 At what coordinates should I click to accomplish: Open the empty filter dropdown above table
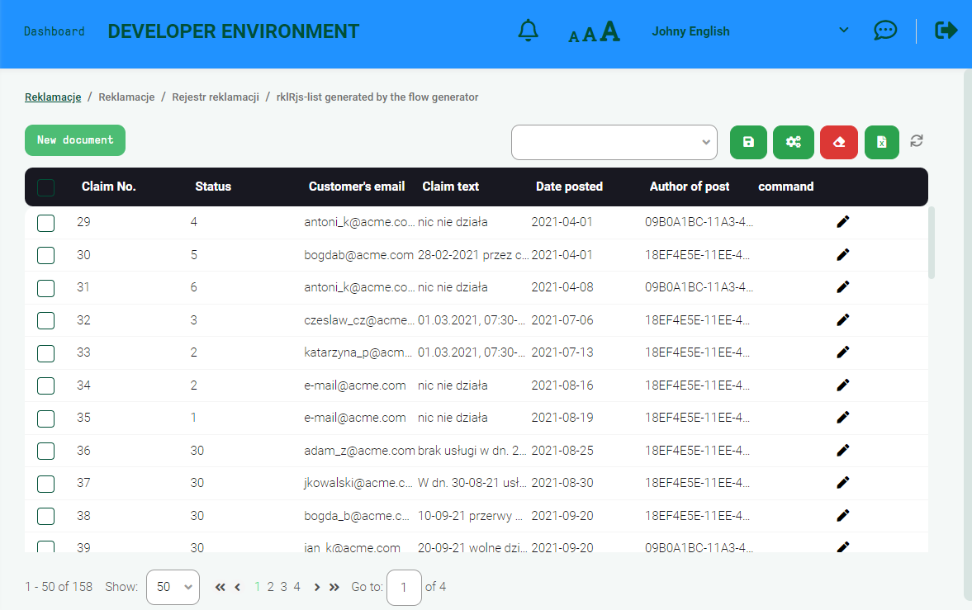coord(614,142)
